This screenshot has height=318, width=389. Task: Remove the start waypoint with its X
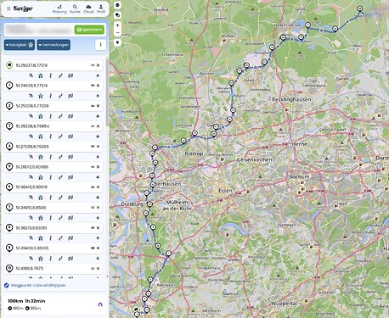pyautogui.click(x=99, y=65)
